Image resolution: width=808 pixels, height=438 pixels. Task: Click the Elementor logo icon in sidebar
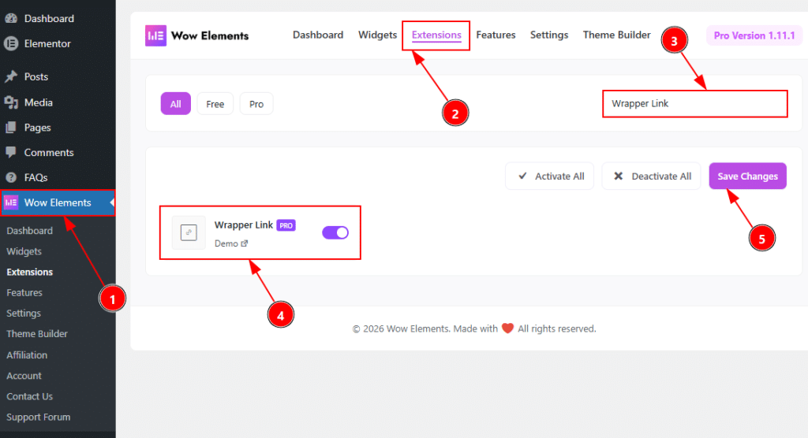[x=11, y=43]
